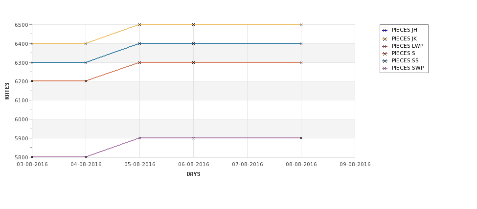Click the 07-08-2016 x-axis date label
This screenshot has height=209, width=477.
pos(248,165)
